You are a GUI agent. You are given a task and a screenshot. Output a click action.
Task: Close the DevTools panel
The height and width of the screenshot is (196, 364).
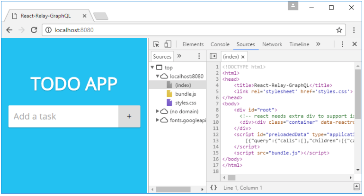point(355,44)
